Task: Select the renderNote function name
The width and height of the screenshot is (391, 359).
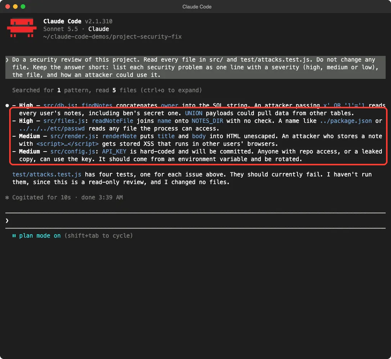Action: (119, 136)
